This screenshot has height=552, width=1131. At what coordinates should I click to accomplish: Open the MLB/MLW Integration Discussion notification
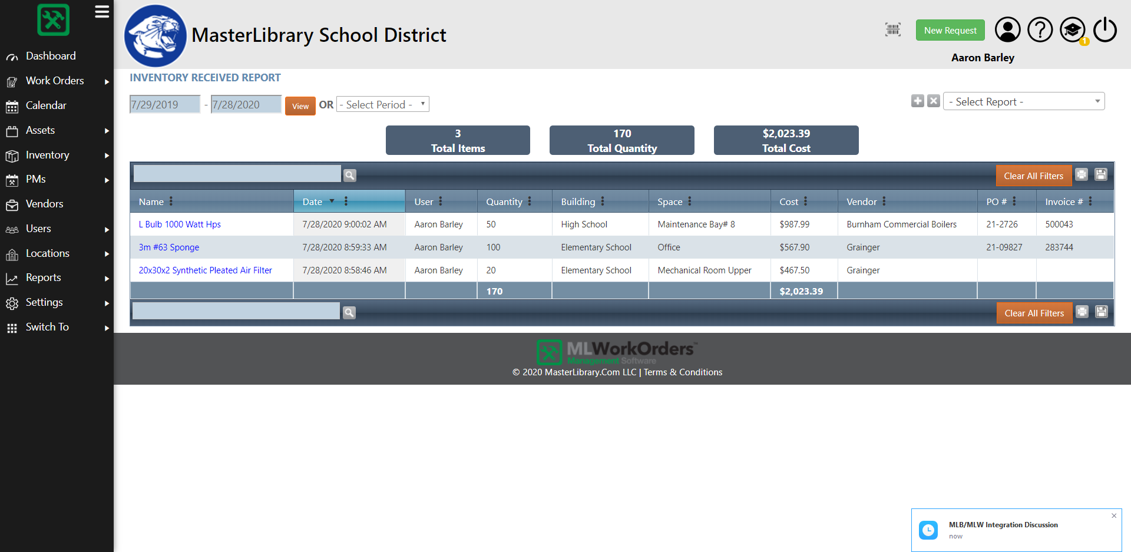pos(1016,530)
